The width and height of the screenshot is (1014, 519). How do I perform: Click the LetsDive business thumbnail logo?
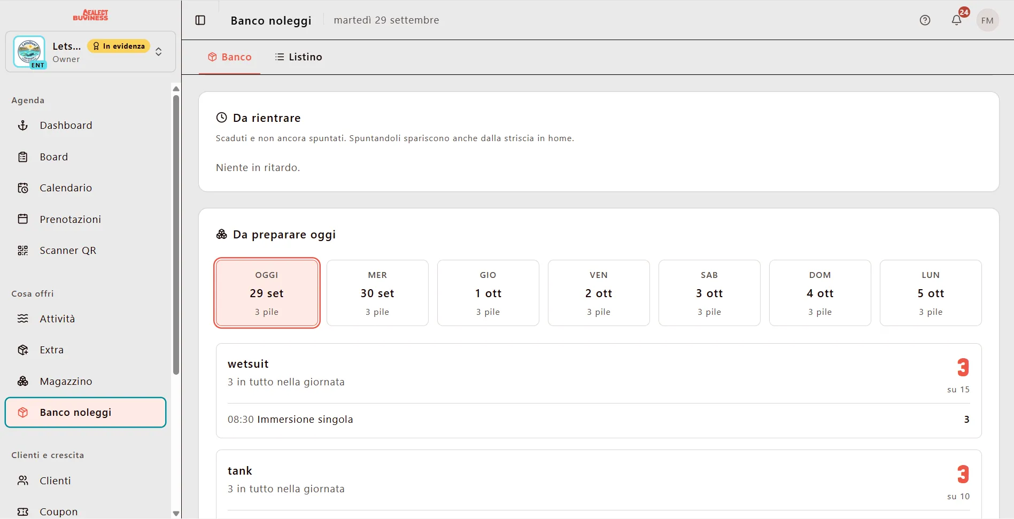[x=29, y=52]
